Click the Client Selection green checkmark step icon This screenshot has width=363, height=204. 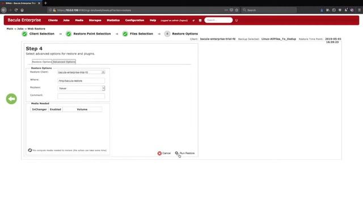[x=24, y=34]
